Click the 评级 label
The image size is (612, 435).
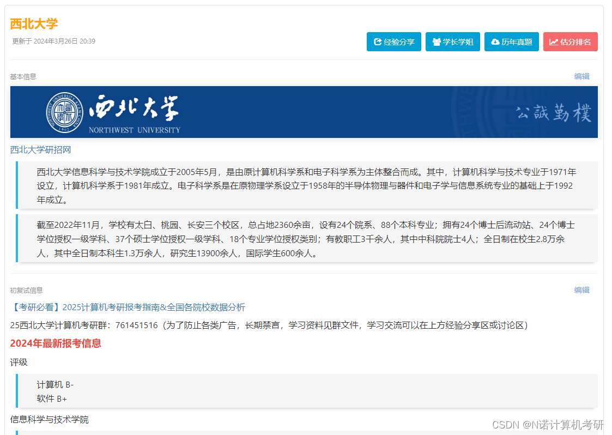click(x=19, y=362)
